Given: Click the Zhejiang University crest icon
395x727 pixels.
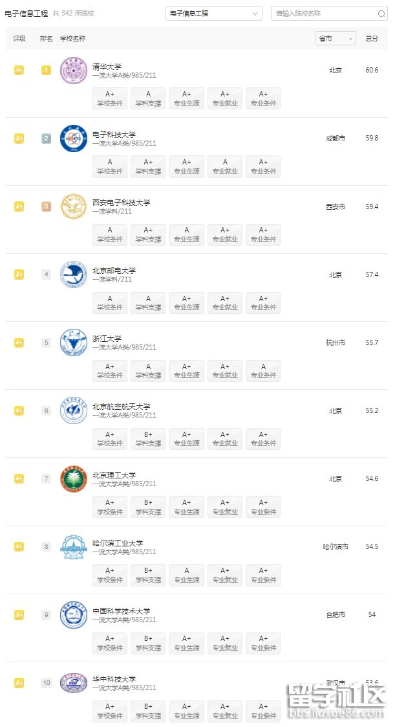Looking at the screenshot, I should click(73, 342).
